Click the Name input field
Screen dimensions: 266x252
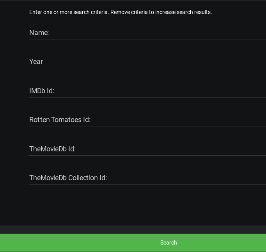point(147,33)
